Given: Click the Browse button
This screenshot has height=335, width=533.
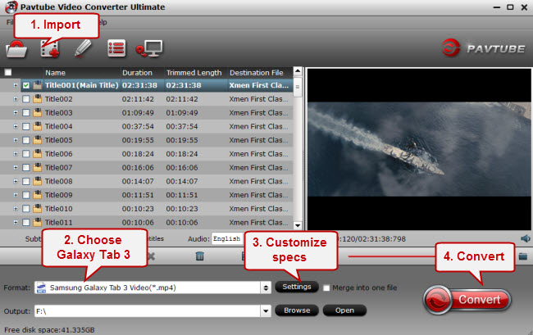Looking at the screenshot, I should coord(297,310).
